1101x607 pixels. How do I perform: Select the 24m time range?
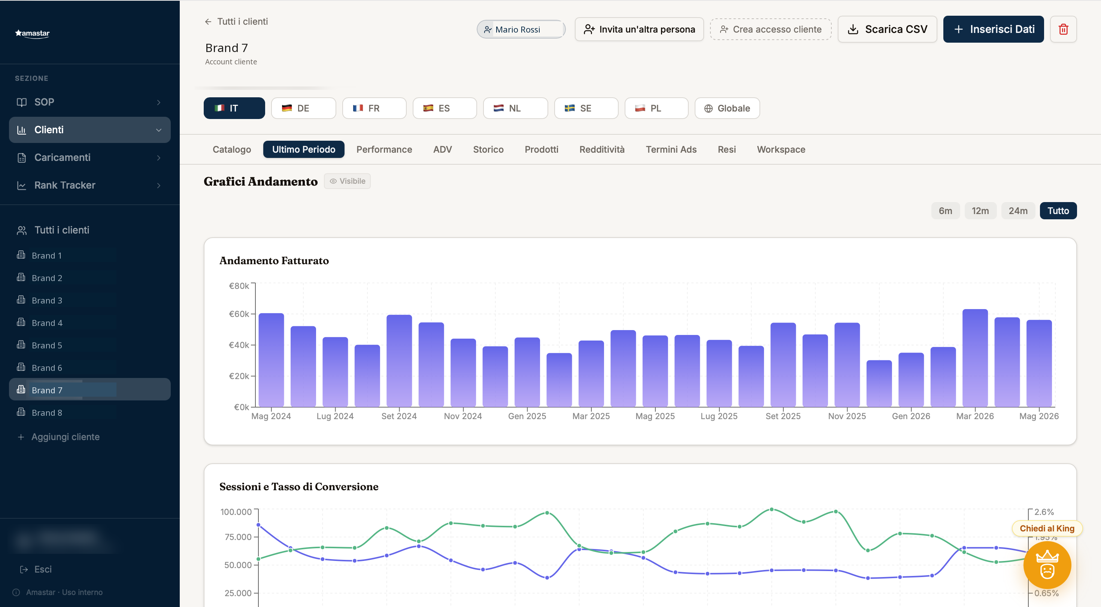point(1018,211)
